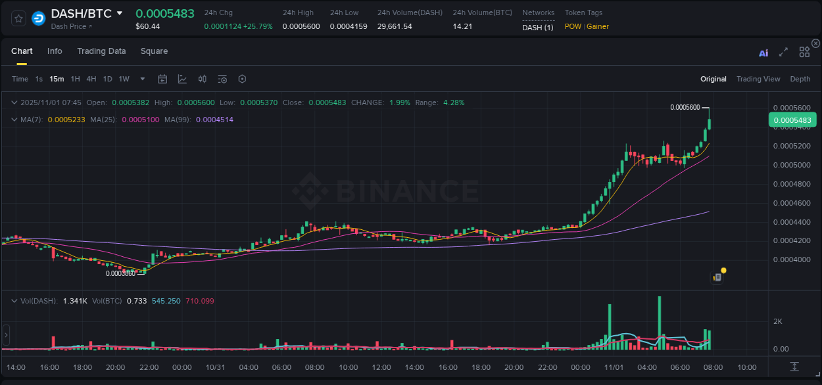Open the extra timeframe intervals dropdown

click(141, 79)
